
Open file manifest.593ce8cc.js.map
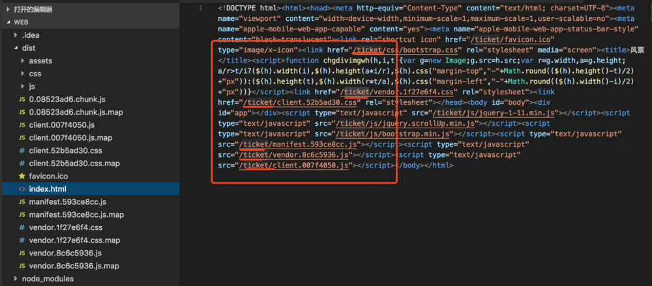76,215
